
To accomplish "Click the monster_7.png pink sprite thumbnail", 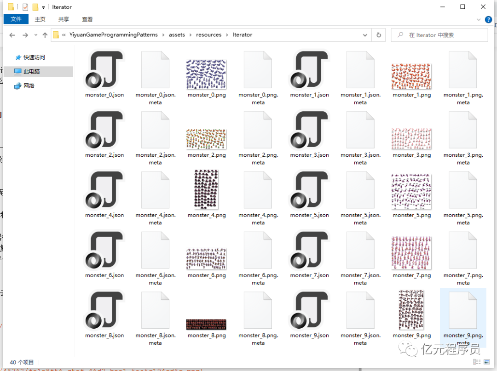I will click(x=411, y=252).
